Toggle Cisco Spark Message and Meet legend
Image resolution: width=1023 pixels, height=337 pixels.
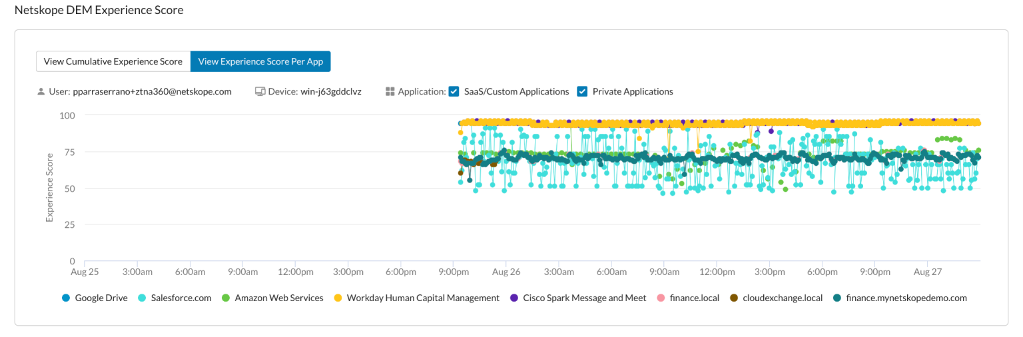point(584,298)
